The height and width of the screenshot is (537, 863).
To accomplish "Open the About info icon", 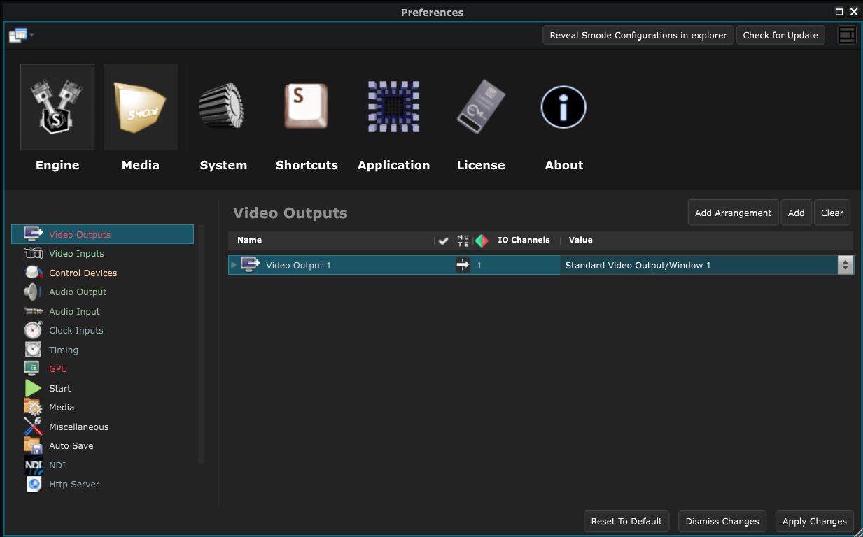I will tap(563, 107).
